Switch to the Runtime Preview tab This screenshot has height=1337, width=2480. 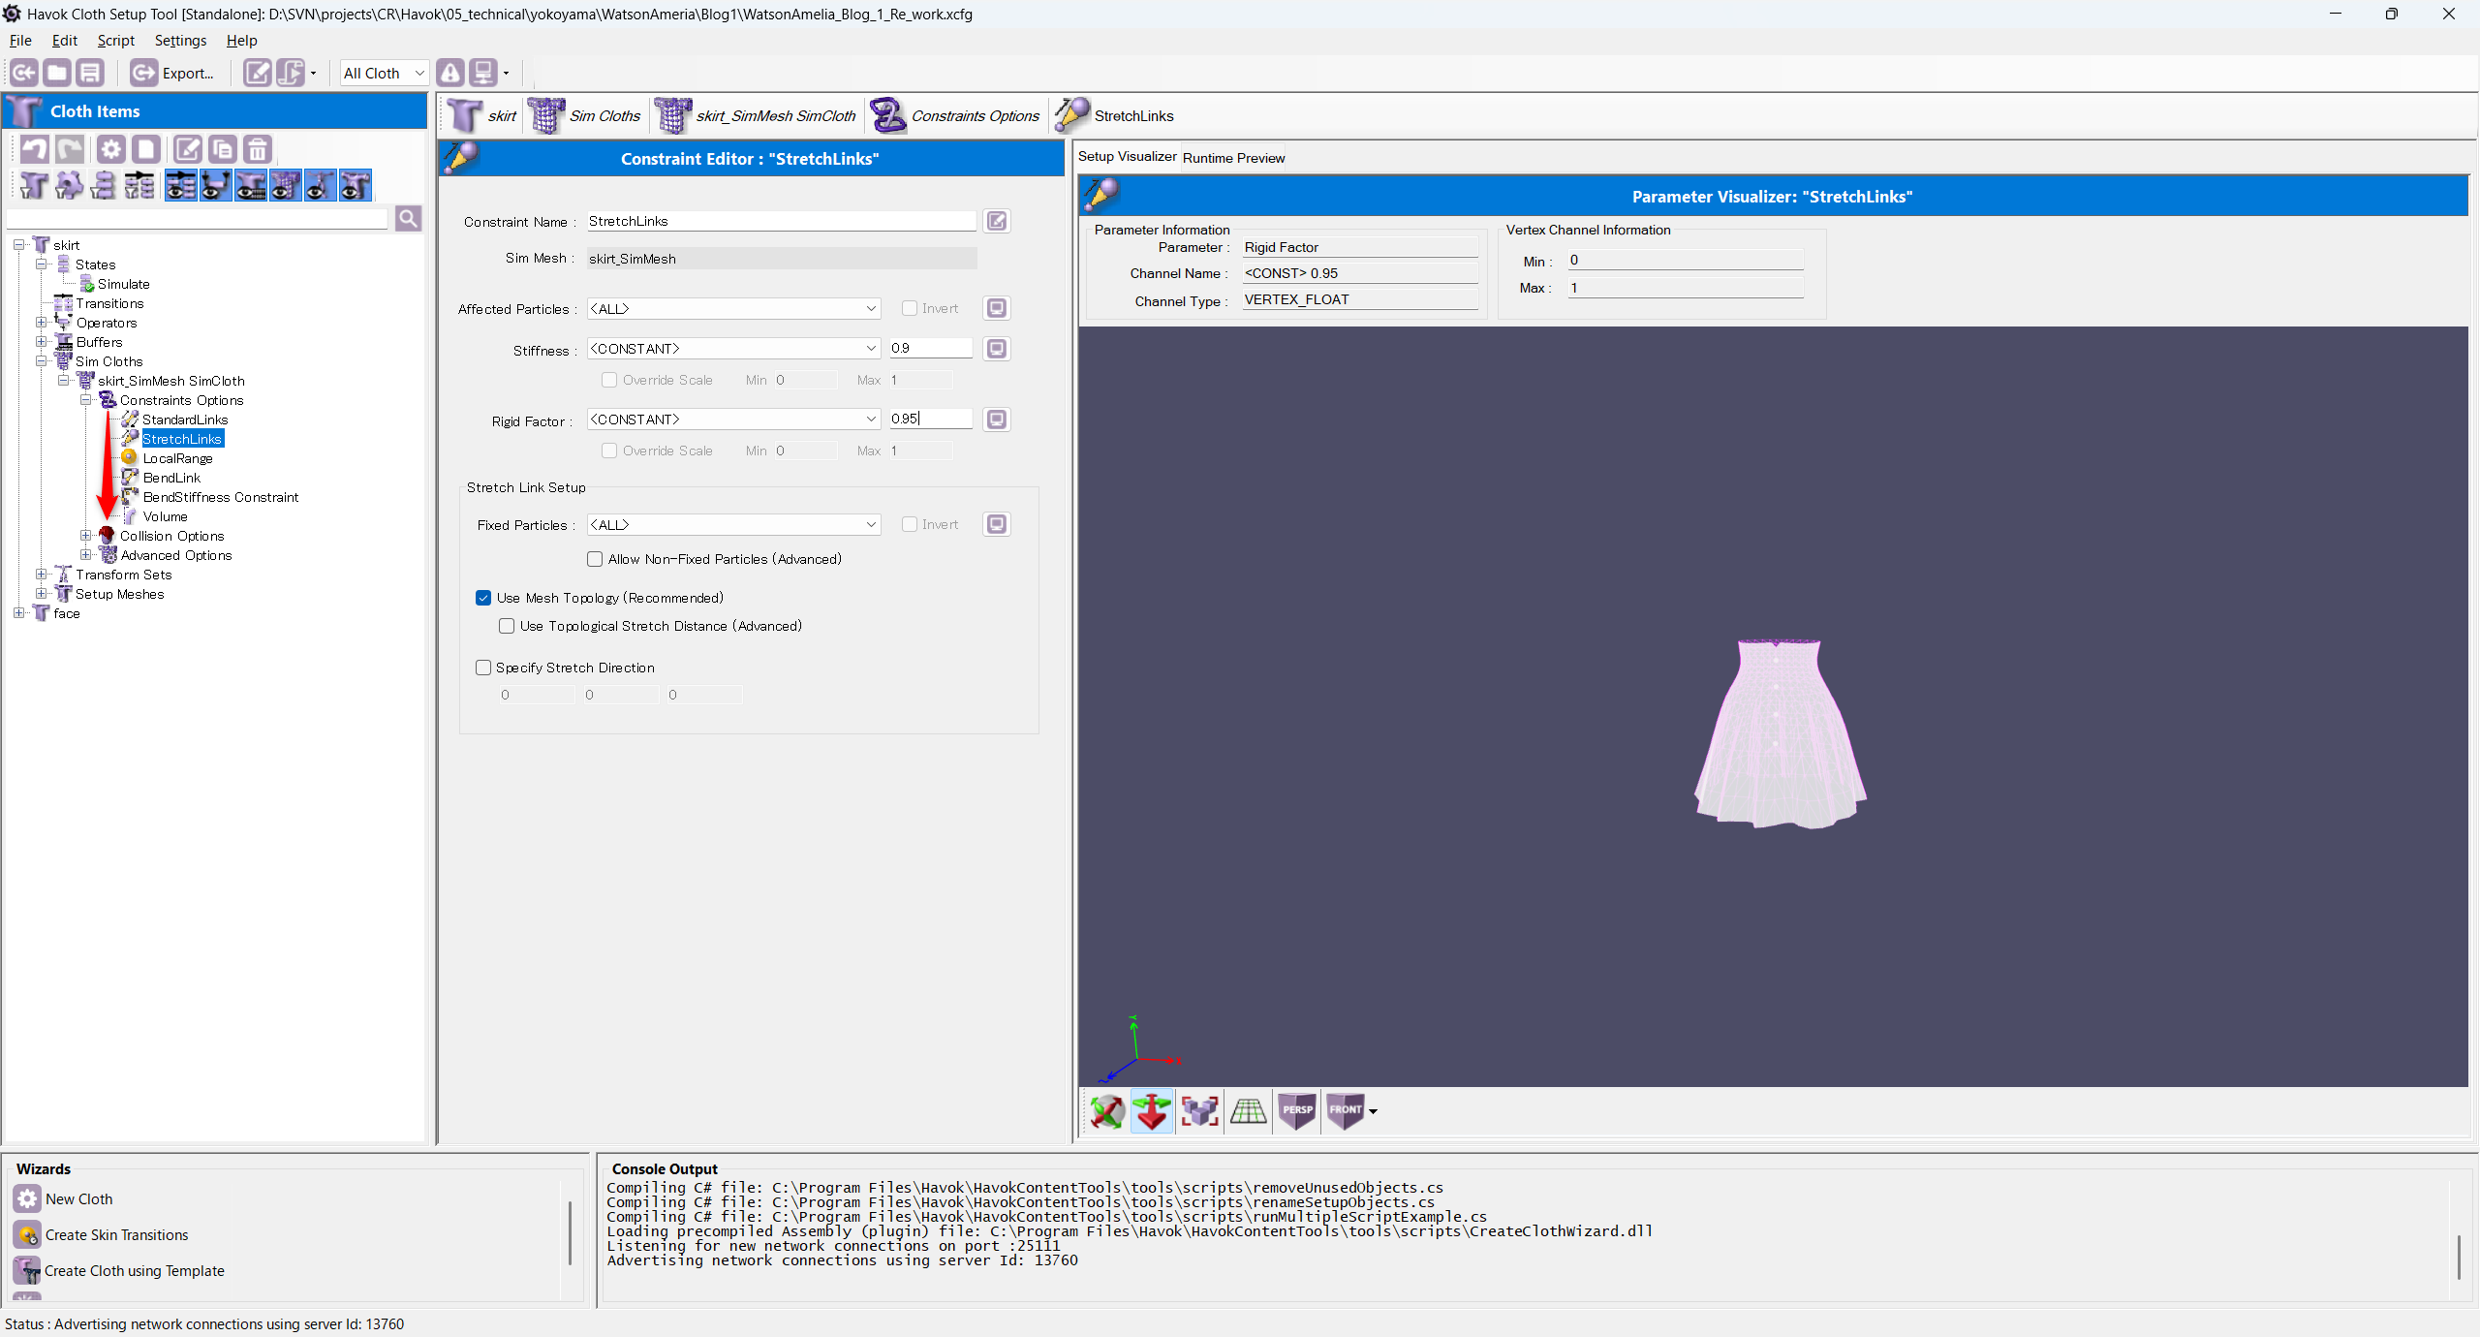click(1233, 158)
